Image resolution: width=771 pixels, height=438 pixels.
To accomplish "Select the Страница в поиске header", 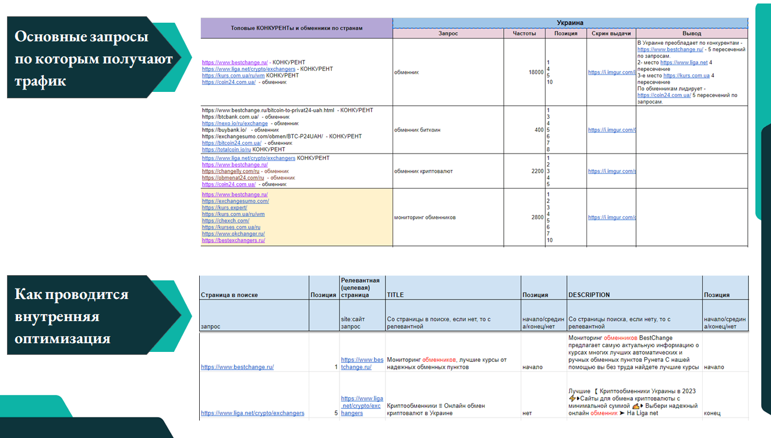I will 254,287.
